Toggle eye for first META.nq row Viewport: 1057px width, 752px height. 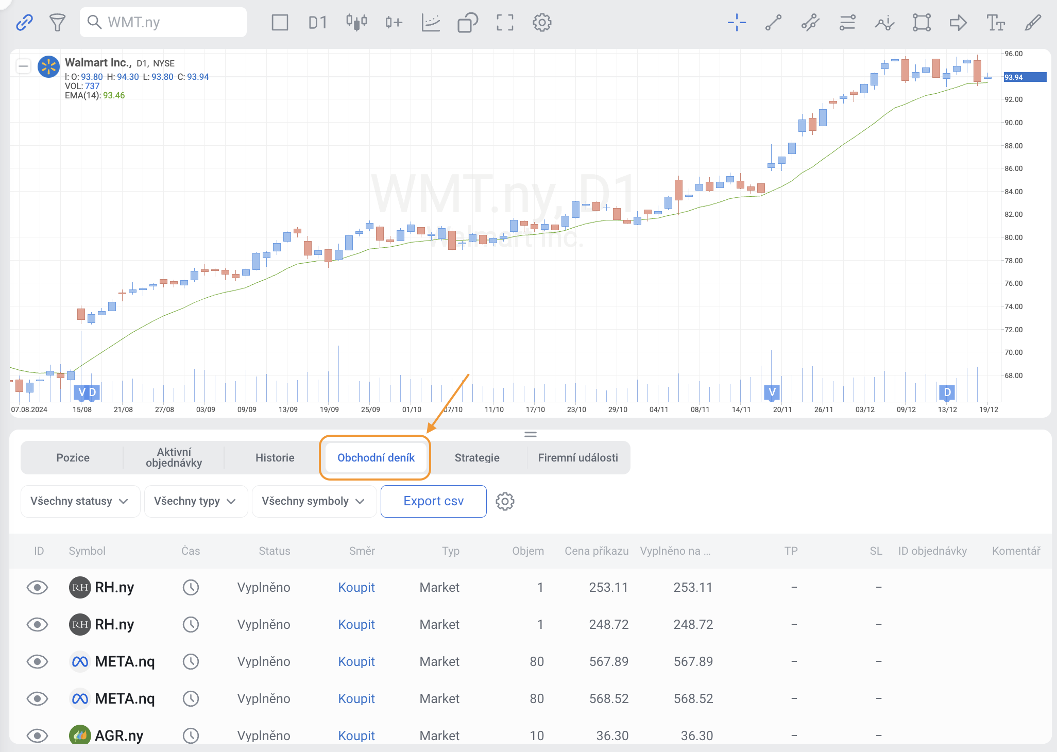click(x=37, y=661)
